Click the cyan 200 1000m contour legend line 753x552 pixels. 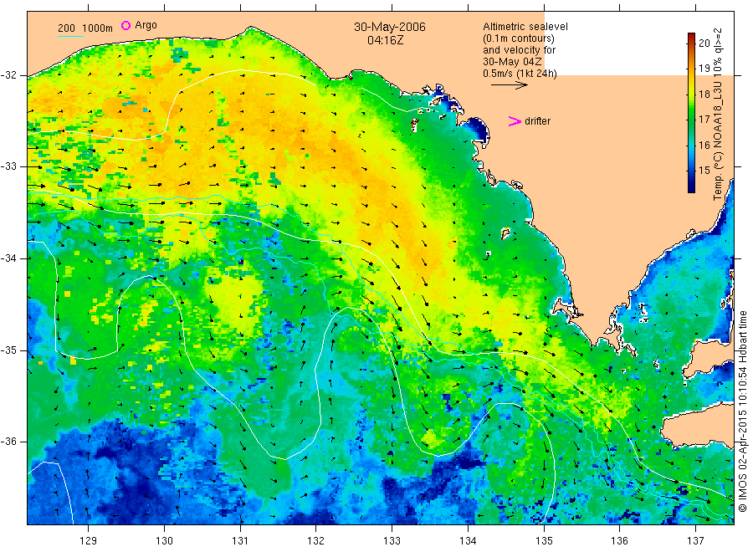point(70,36)
